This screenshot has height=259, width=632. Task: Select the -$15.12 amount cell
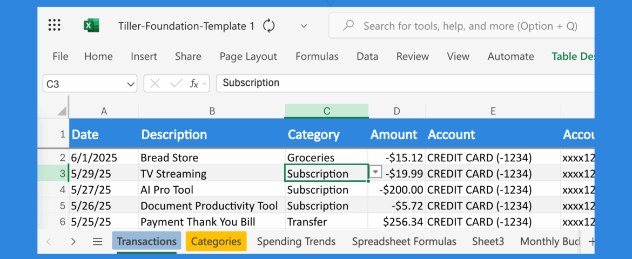click(397, 158)
